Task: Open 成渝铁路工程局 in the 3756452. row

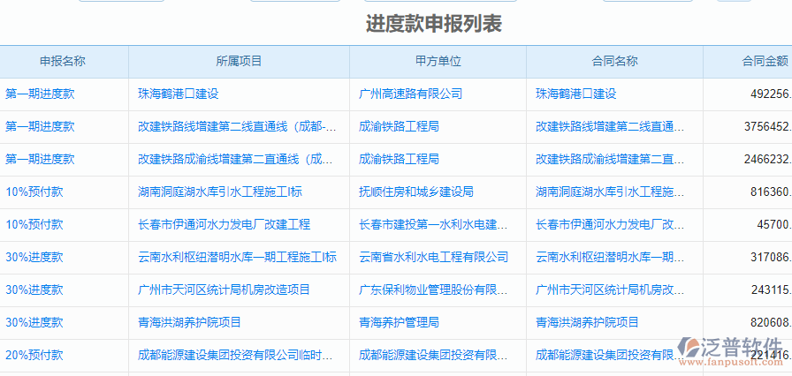Action: (399, 127)
